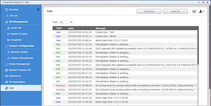Open the user account menu icon
Viewport: 211px width, 106px height.
click(x=201, y=11)
